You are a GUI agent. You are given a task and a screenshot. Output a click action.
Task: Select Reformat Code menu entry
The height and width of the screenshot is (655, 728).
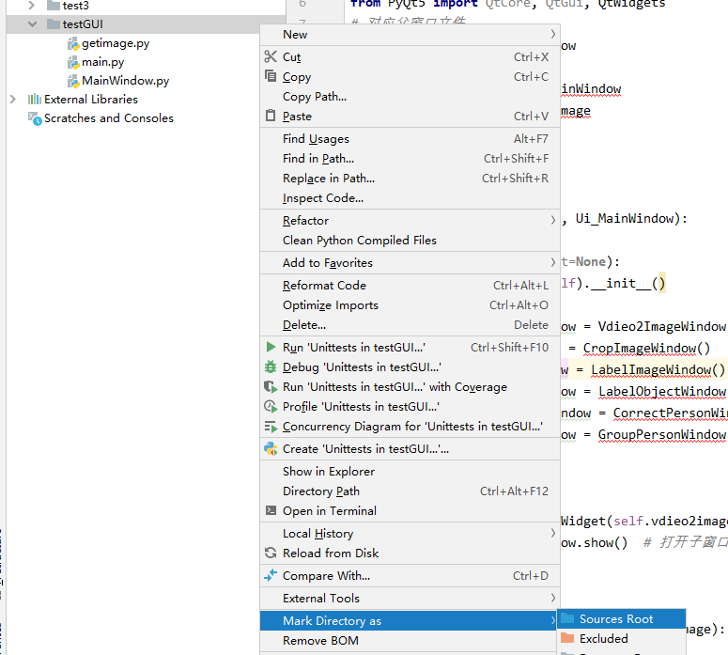[324, 286]
